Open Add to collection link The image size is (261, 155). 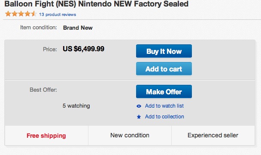tap(164, 116)
